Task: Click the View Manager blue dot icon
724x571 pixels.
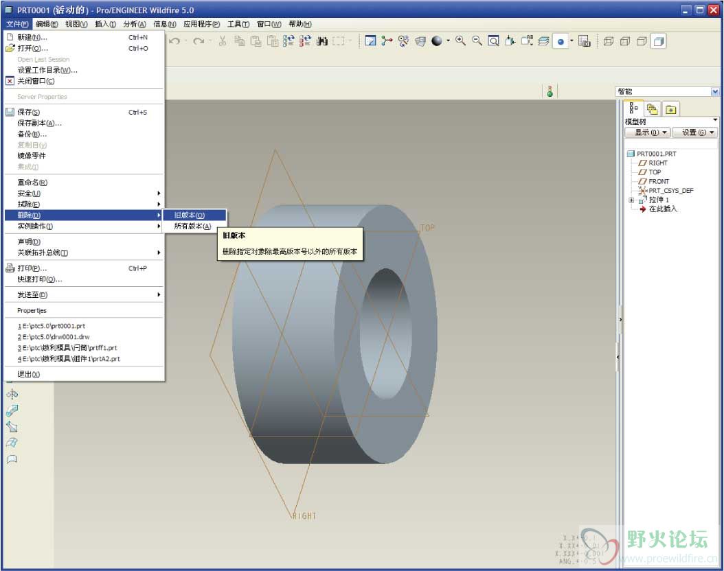Action: [x=561, y=41]
